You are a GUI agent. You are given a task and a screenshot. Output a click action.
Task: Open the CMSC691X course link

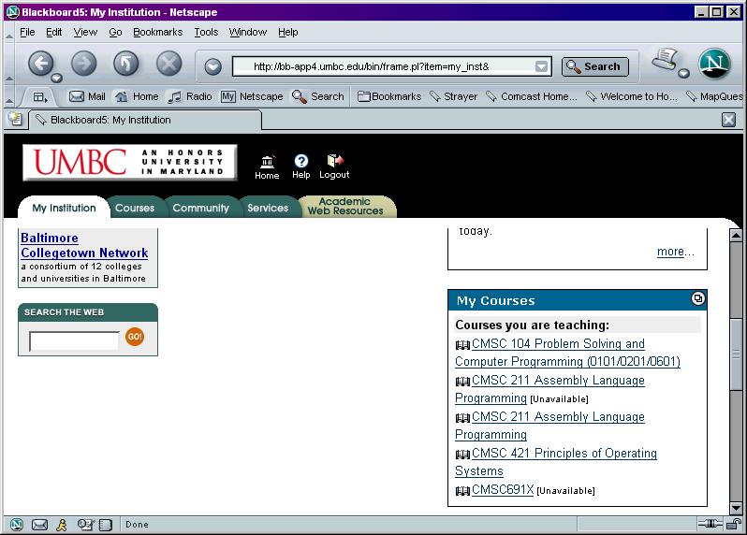503,489
